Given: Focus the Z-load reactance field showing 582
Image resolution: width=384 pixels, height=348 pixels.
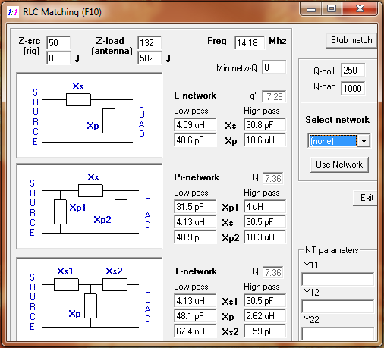Looking at the screenshot, I should pyautogui.click(x=150, y=58).
